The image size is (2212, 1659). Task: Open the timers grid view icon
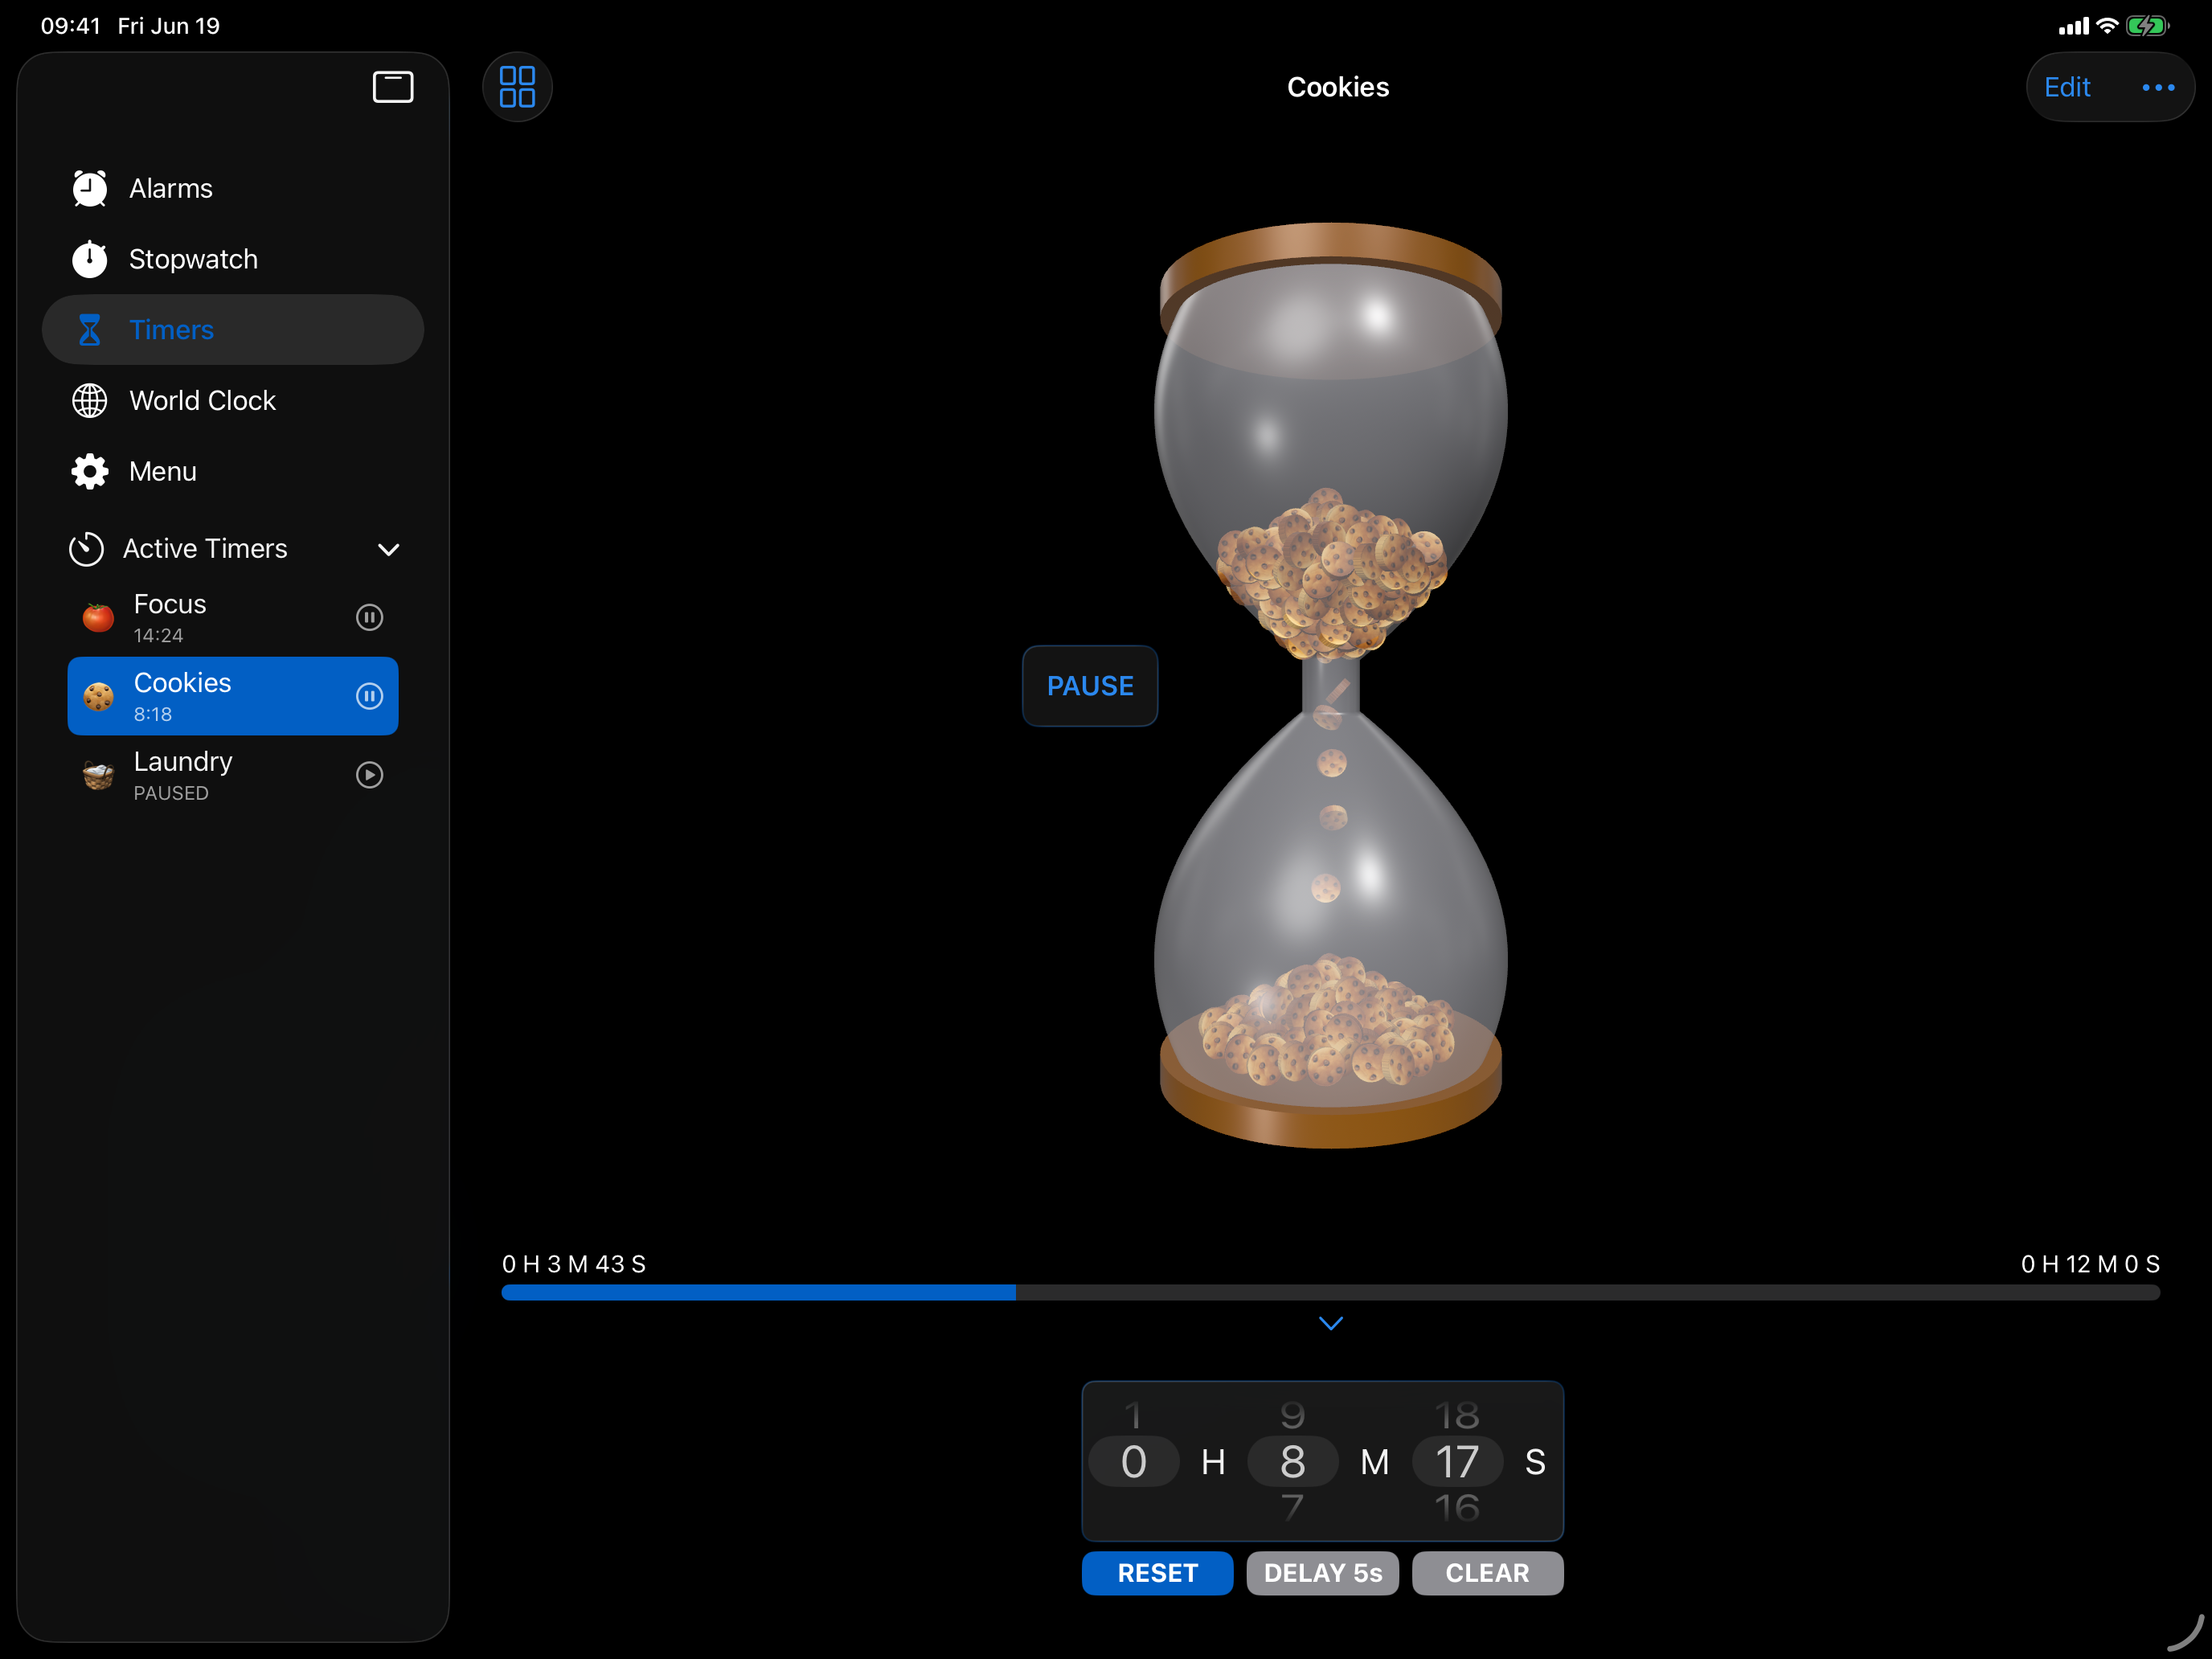517,87
